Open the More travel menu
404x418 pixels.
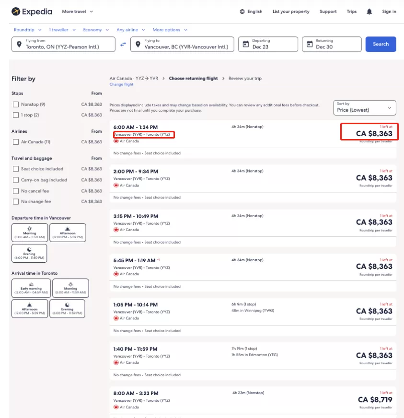[78, 12]
